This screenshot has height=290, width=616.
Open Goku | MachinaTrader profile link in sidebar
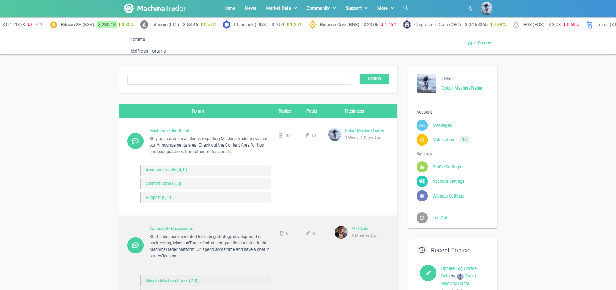tap(462, 88)
